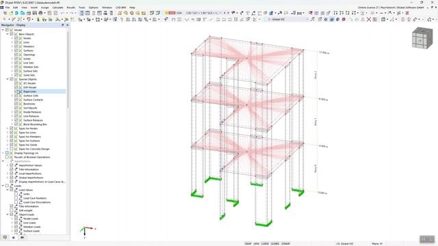Expand the Types for Members node
438x246 pixels.
[x=8, y=137]
